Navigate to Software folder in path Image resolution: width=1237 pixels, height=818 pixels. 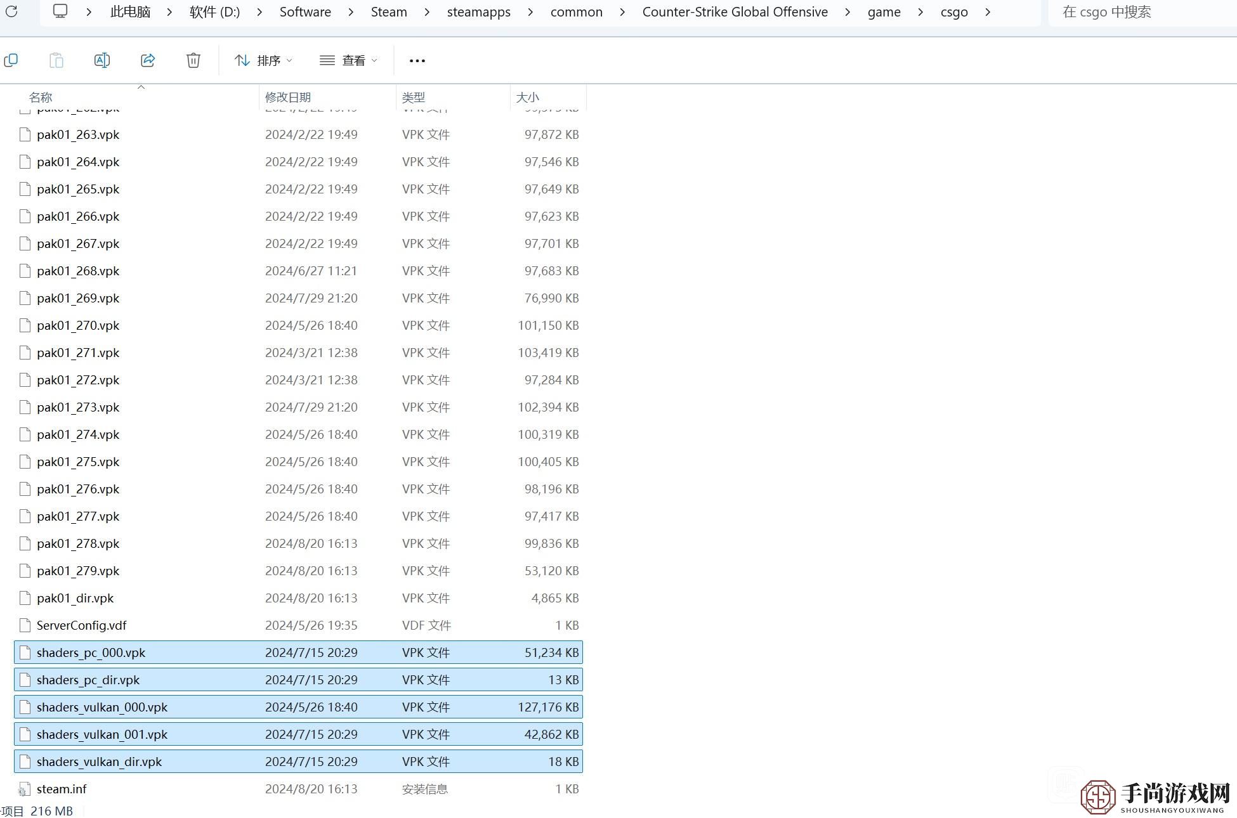pyautogui.click(x=305, y=12)
